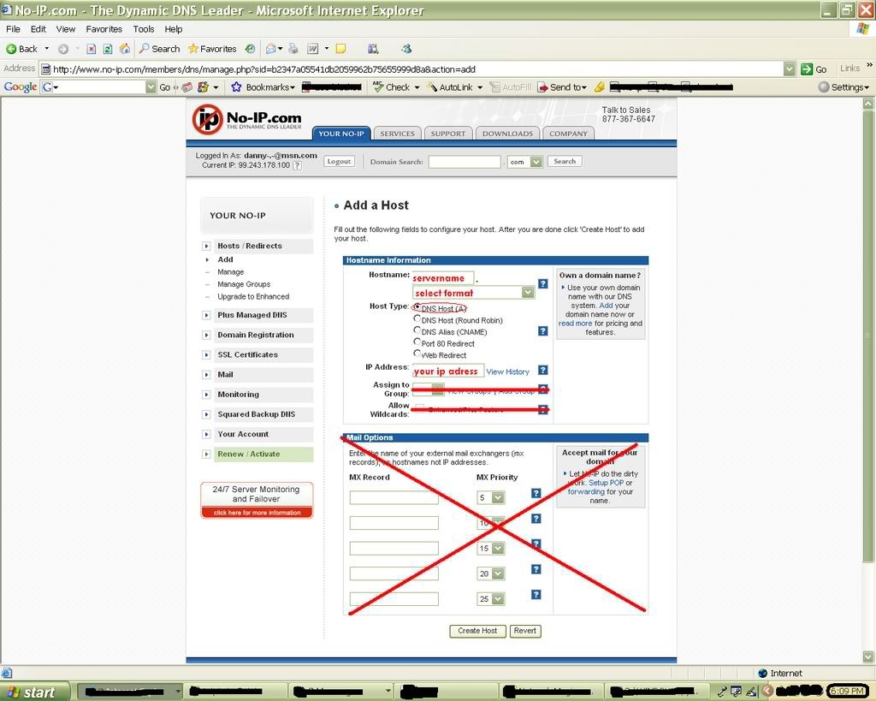Click the Manage Groups sidebar link
Image resolution: width=876 pixels, height=701 pixels.
coord(244,284)
